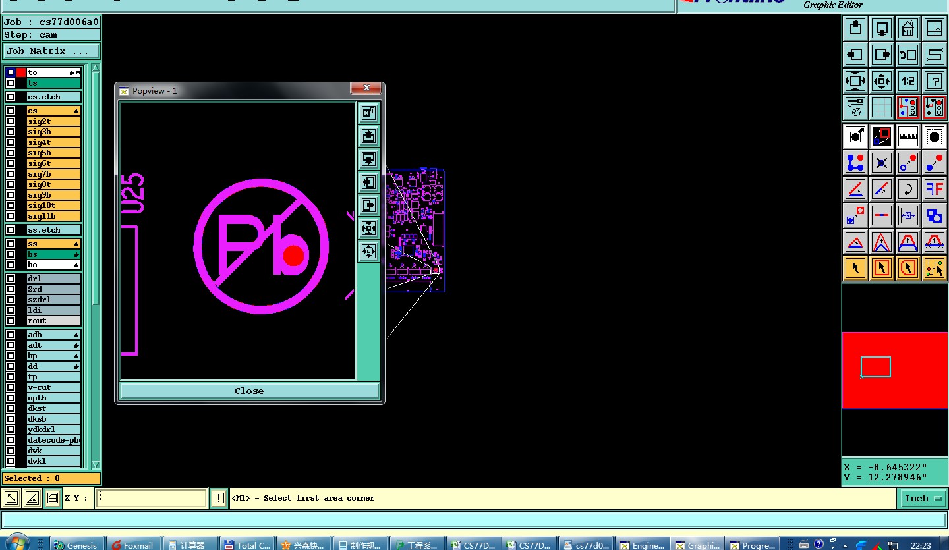This screenshot has height=550, width=949.
Task: Click the Job Matrix button
Action: click(51, 51)
